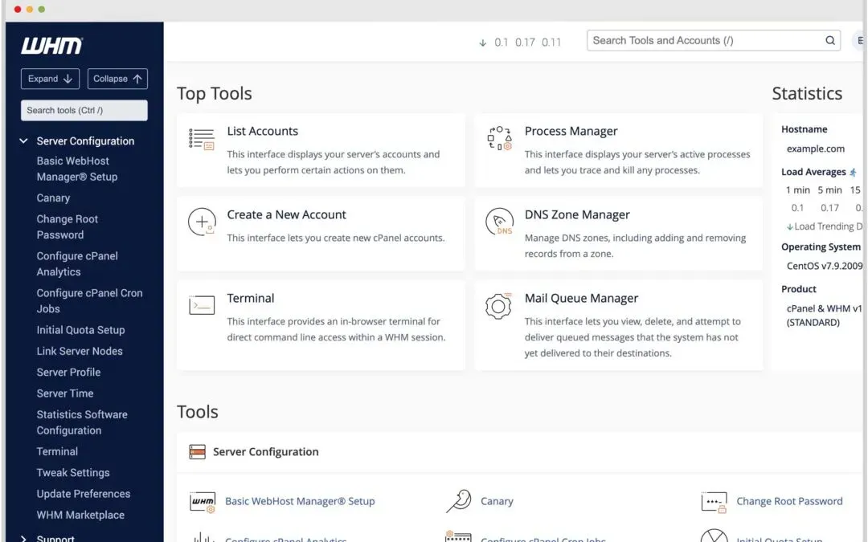868x542 pixels.
Task: Click Configure cPanel Analytics chart icon in Tools
Action: tap(203, 537)
